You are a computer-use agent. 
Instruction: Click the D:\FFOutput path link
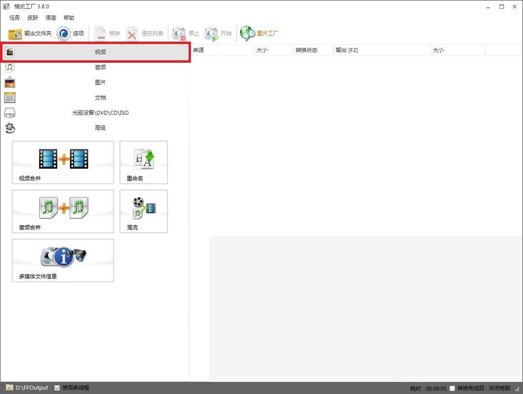click(x=32, y=388)
